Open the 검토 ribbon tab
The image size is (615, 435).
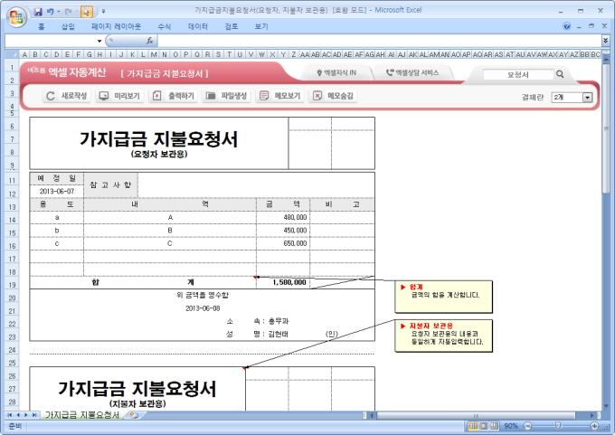pyautogui.click(x=232, y=26)
